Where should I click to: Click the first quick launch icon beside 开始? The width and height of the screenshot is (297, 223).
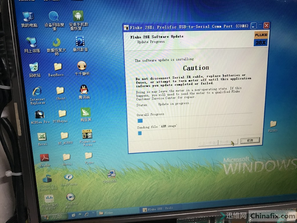tap(73, 215)
